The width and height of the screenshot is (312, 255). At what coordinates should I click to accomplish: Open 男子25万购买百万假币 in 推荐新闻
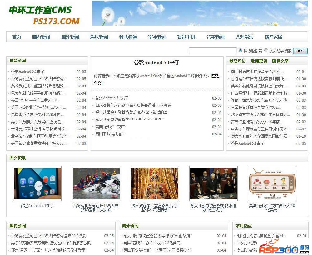pyautogui.click(x=37, y=122)
